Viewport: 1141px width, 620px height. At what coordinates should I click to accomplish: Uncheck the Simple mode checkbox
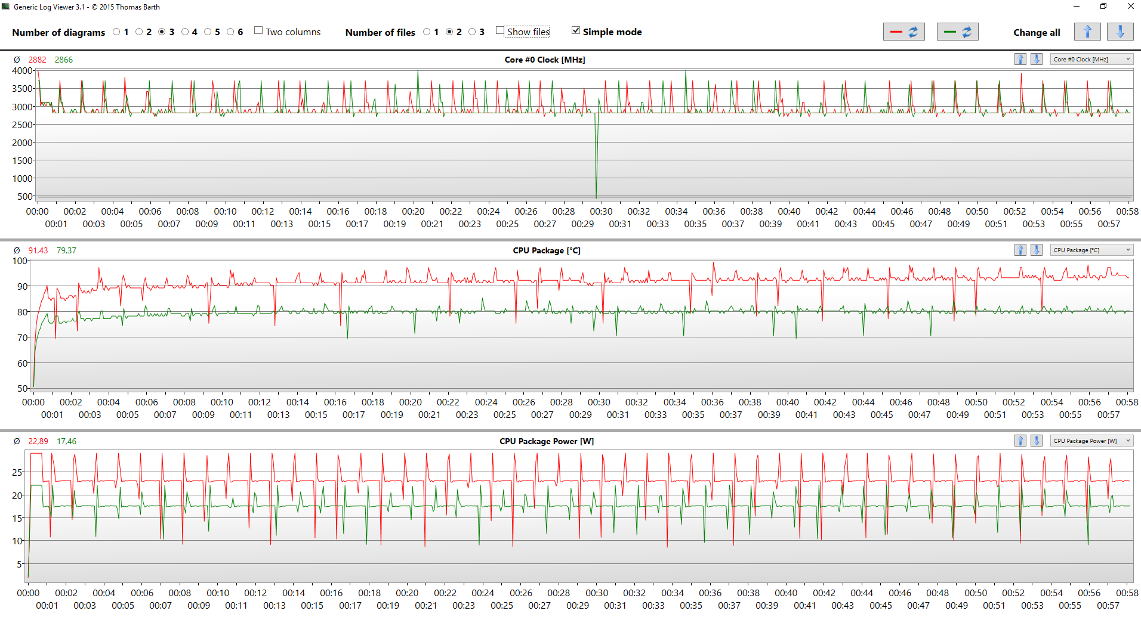(576, 31)
